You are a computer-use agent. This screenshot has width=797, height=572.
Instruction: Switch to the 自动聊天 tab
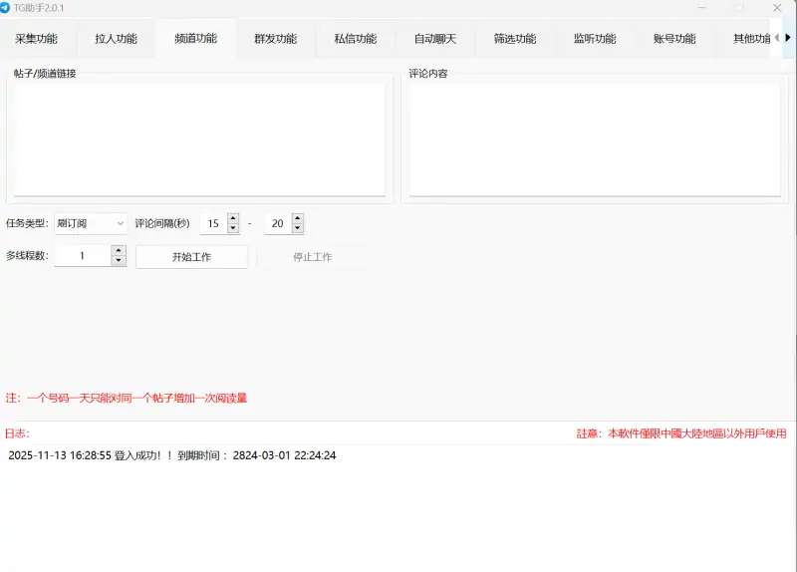click(435, 39)
